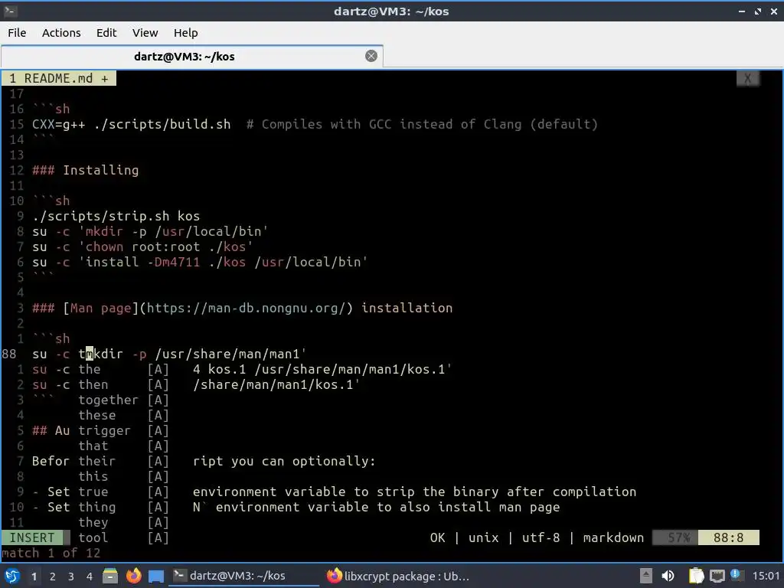Select the 'together' completion entry
Image resolution: width=784 pixels, height=588 pixels.
point(124,400)
